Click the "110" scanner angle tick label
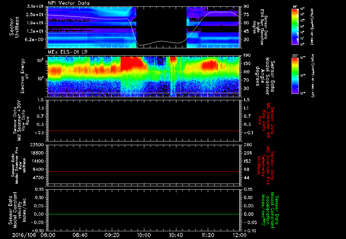 click(247, 72)
